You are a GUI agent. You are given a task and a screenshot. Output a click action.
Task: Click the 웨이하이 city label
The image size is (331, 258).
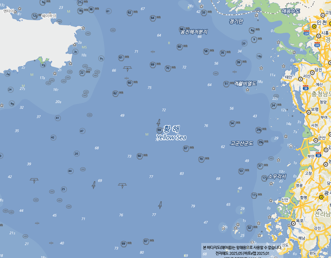[49, 16]
